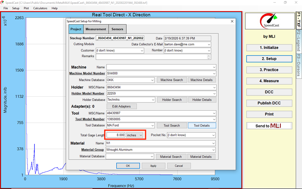Click the Tool Details button

[202, 125]
